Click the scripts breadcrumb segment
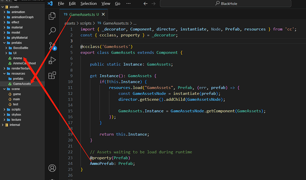The image size is (306, 180). pyautogui.click(x=86, y=23)
